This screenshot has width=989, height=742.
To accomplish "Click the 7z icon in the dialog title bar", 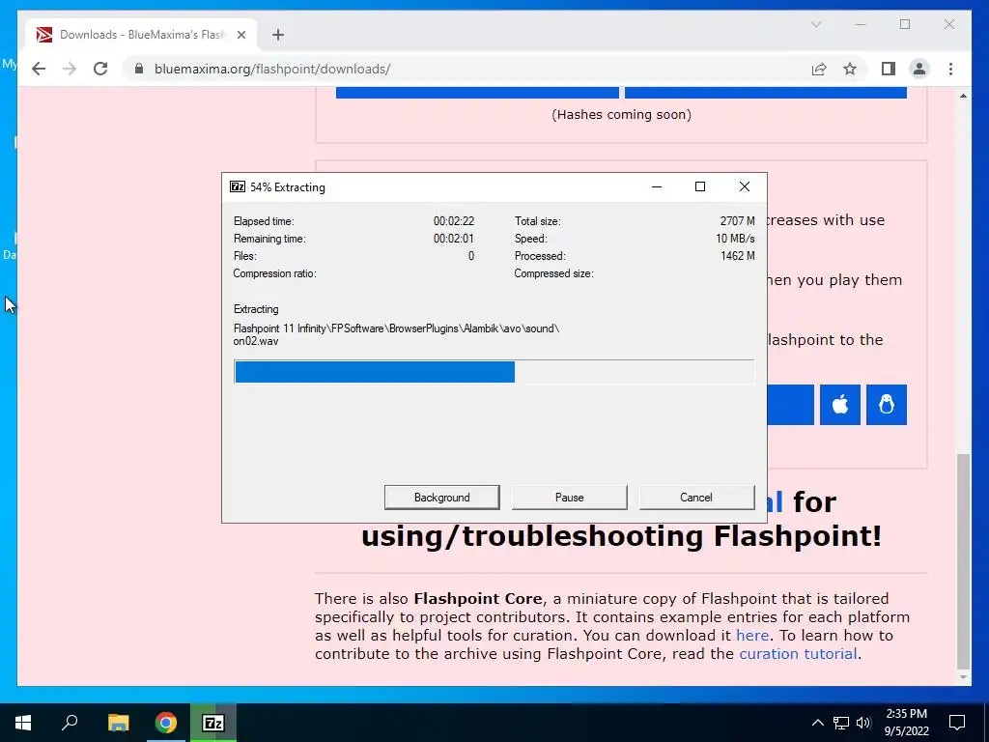I will coord(238,186).
